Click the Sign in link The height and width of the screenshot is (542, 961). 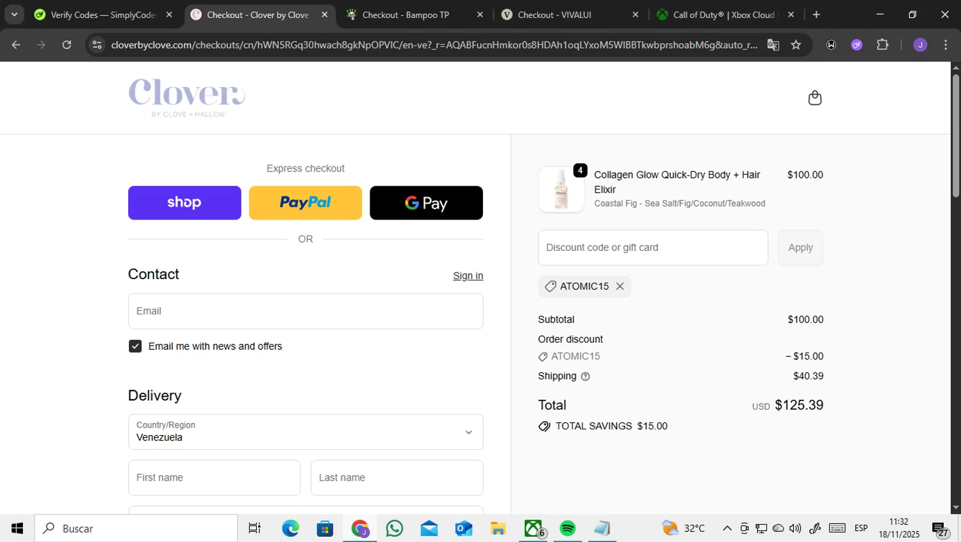point(468,276)
